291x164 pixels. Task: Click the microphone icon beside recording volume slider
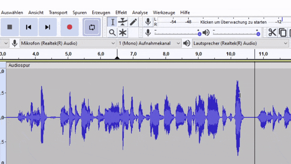click(148, 33)
